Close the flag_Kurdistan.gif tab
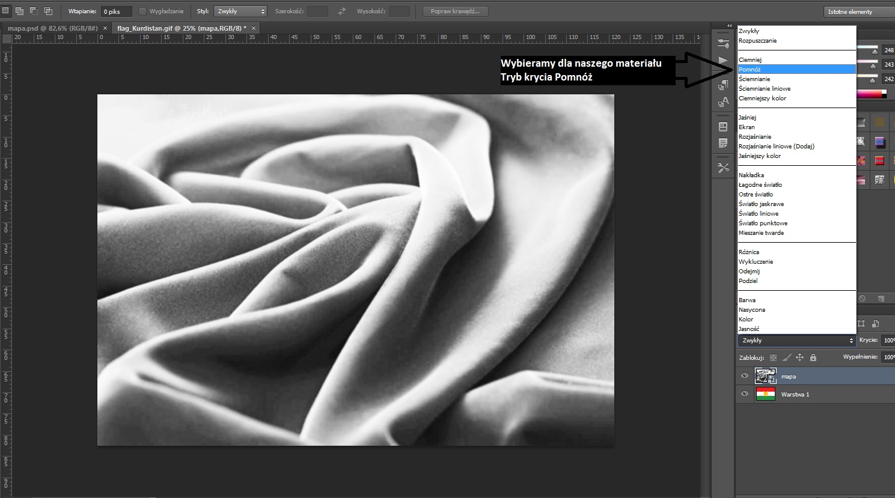Image resolution: width=895 pixels, height=498 pixels. coord(254,28)
